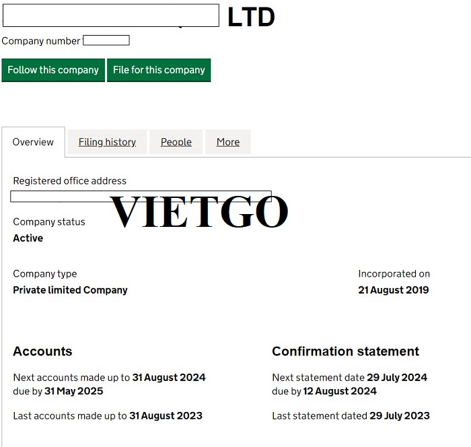The image size is (471, 447).
Task: Click the Accounts section heading
Action: (x=42, y=351)
